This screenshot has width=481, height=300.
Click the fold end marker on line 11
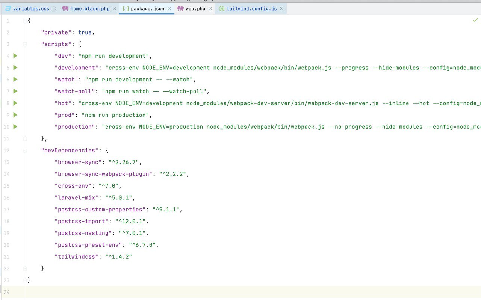click(25, 139)
